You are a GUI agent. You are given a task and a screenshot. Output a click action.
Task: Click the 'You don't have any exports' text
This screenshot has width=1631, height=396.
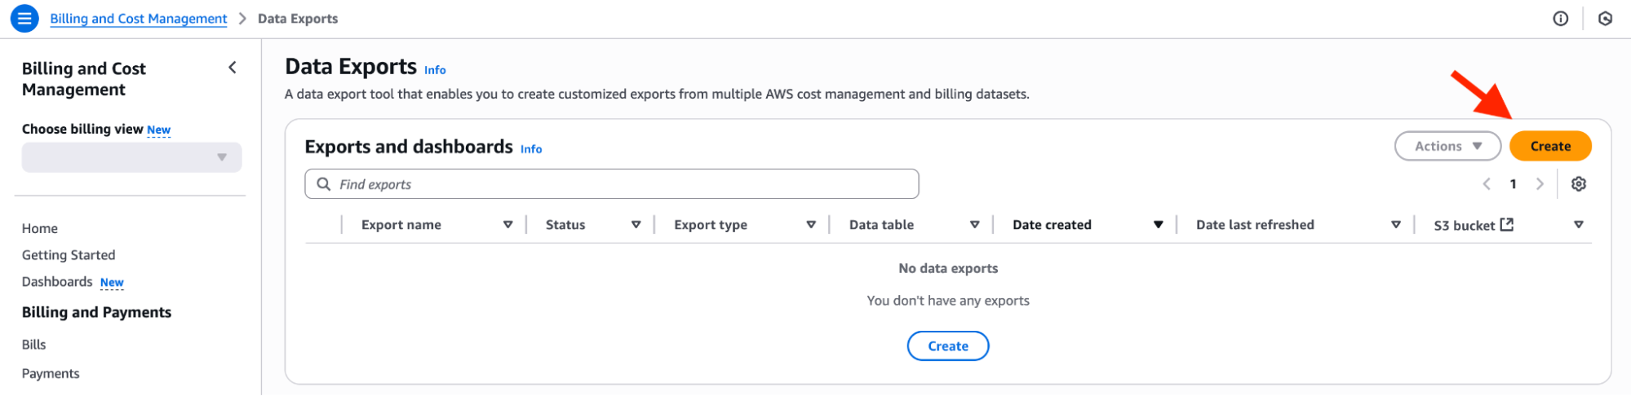tap(948, 301)
